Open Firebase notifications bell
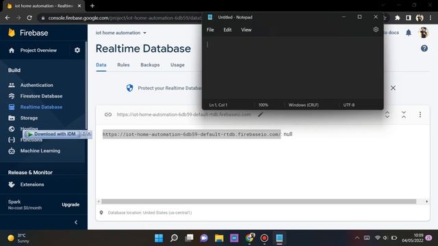Viewport: 438px width, 246px height. point(409,33)
